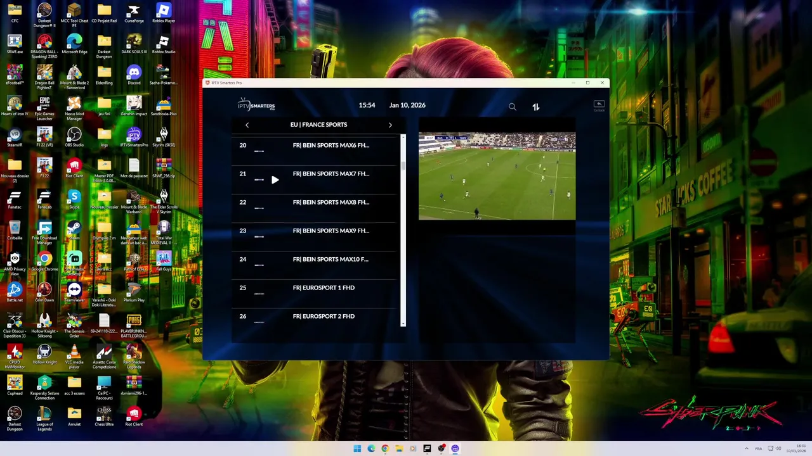Viewport: 812px width, 456px height.
Task: Select channel FR| EUROSPORT 1 FHD
Action: click(315, 293)
